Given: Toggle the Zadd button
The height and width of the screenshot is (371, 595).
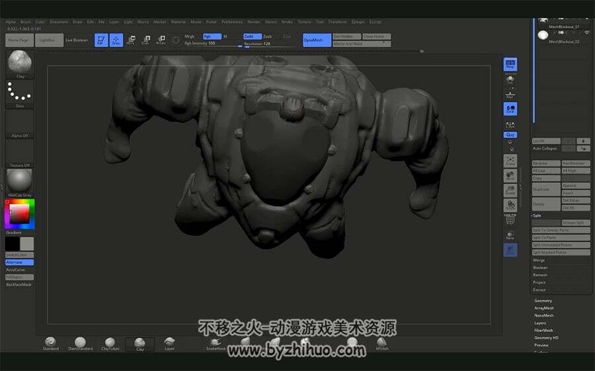Looking at the screenshot, I should pos(253,36).
